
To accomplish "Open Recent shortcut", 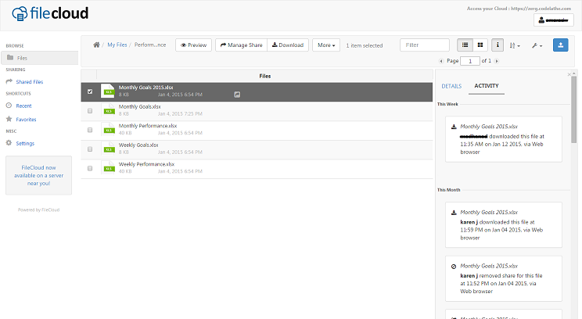I will click(23, 106).
